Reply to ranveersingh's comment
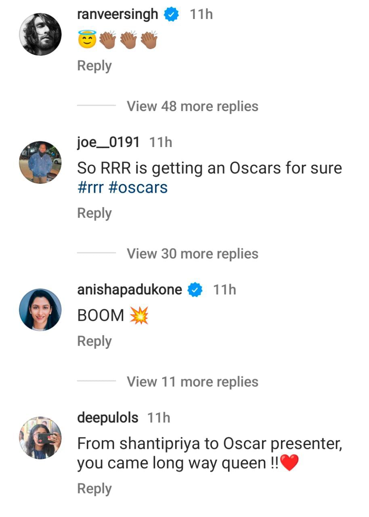369x517 pixels. [x=94, y=65]
